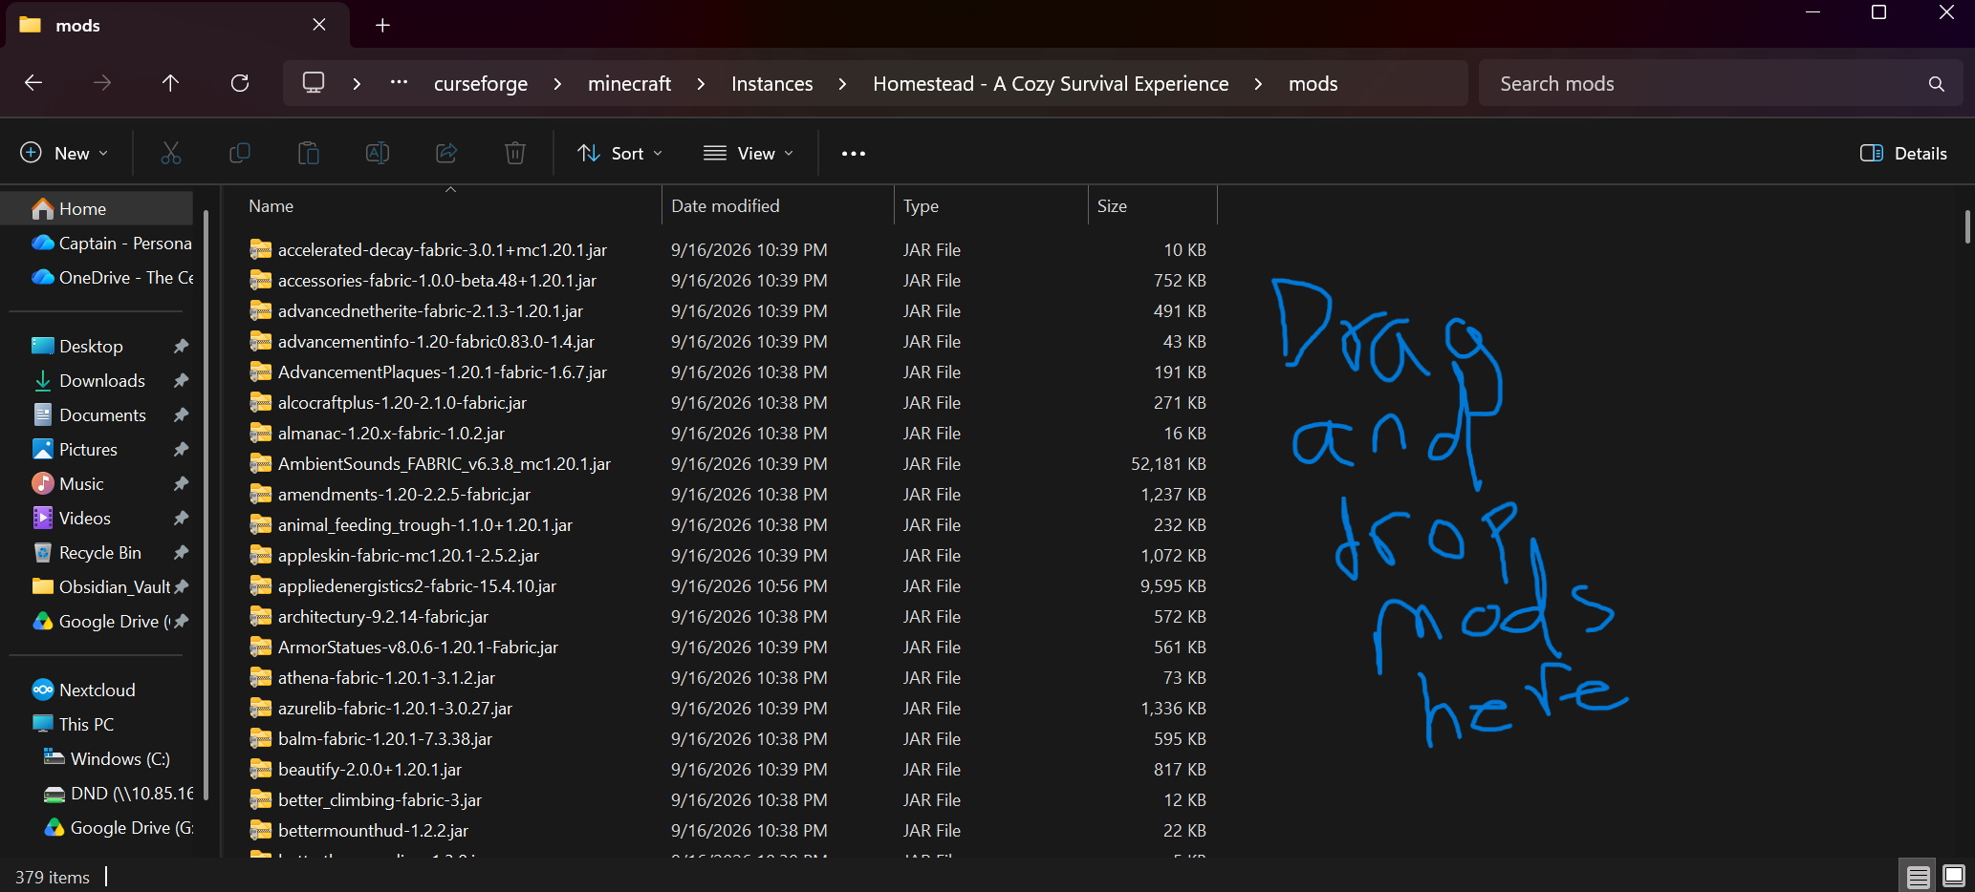Click the Cut scissors icon
The width and height of the screenshot is (1975, 892).
[x=171, y=153]
